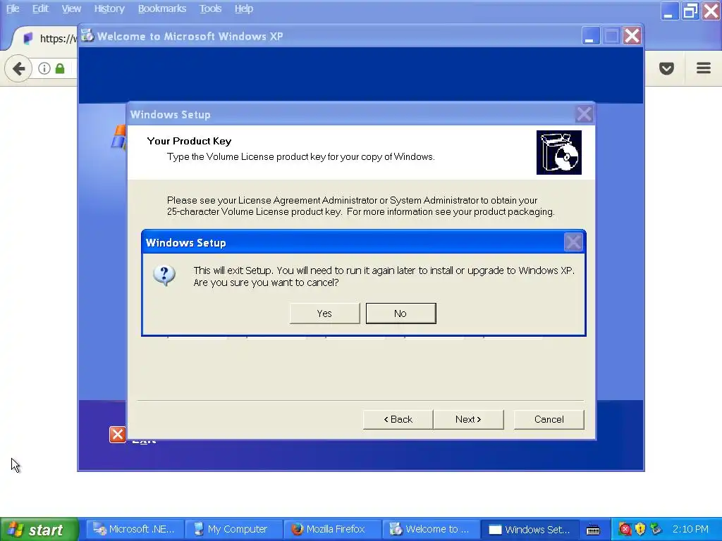Screen dimensions: 722x541
Task: Click the site information icon in the address bar
Action: click(x=44, y=68)
